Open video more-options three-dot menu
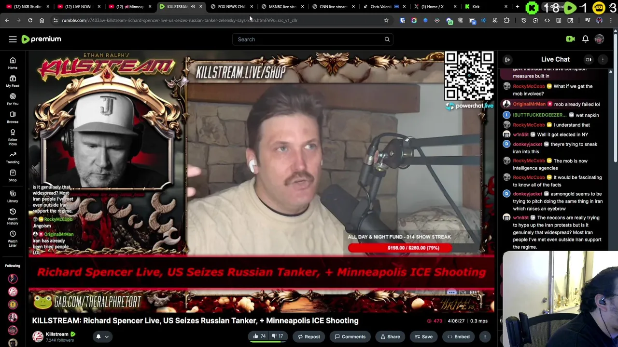The width and height of the screenshot is (618, 347). [485, 336]
